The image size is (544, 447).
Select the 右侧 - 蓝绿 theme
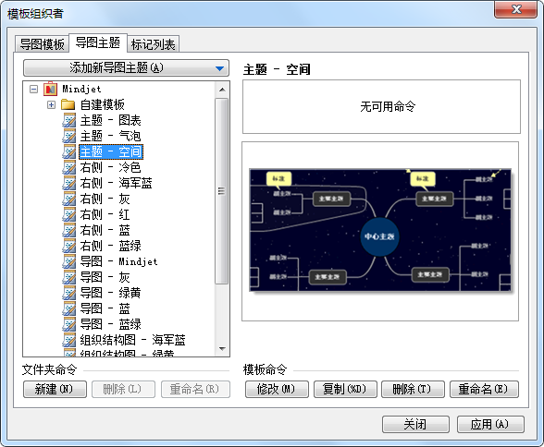coord(111,246)
